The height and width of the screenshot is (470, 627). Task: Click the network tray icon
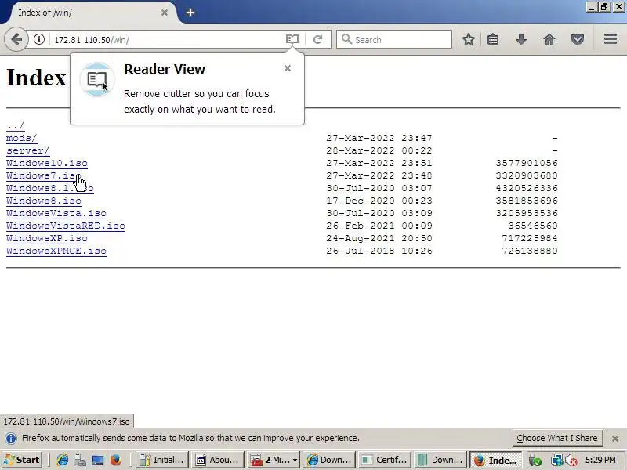point(556,461)
